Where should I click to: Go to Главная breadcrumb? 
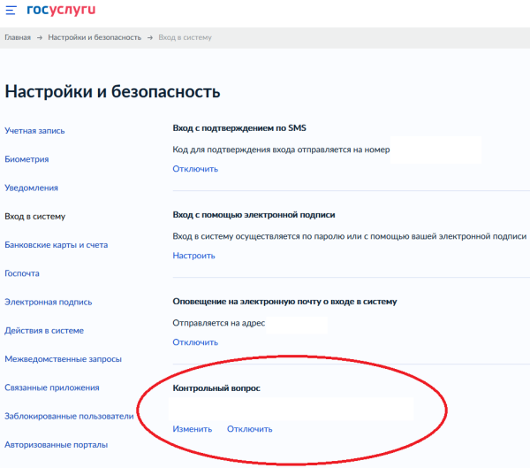(18, 37)
